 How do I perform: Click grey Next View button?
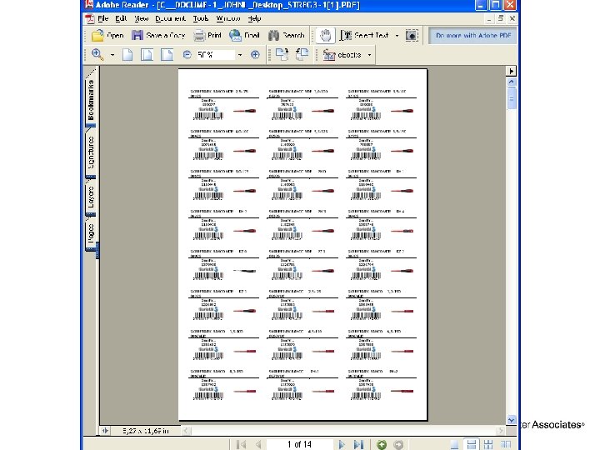coord(398,444)
